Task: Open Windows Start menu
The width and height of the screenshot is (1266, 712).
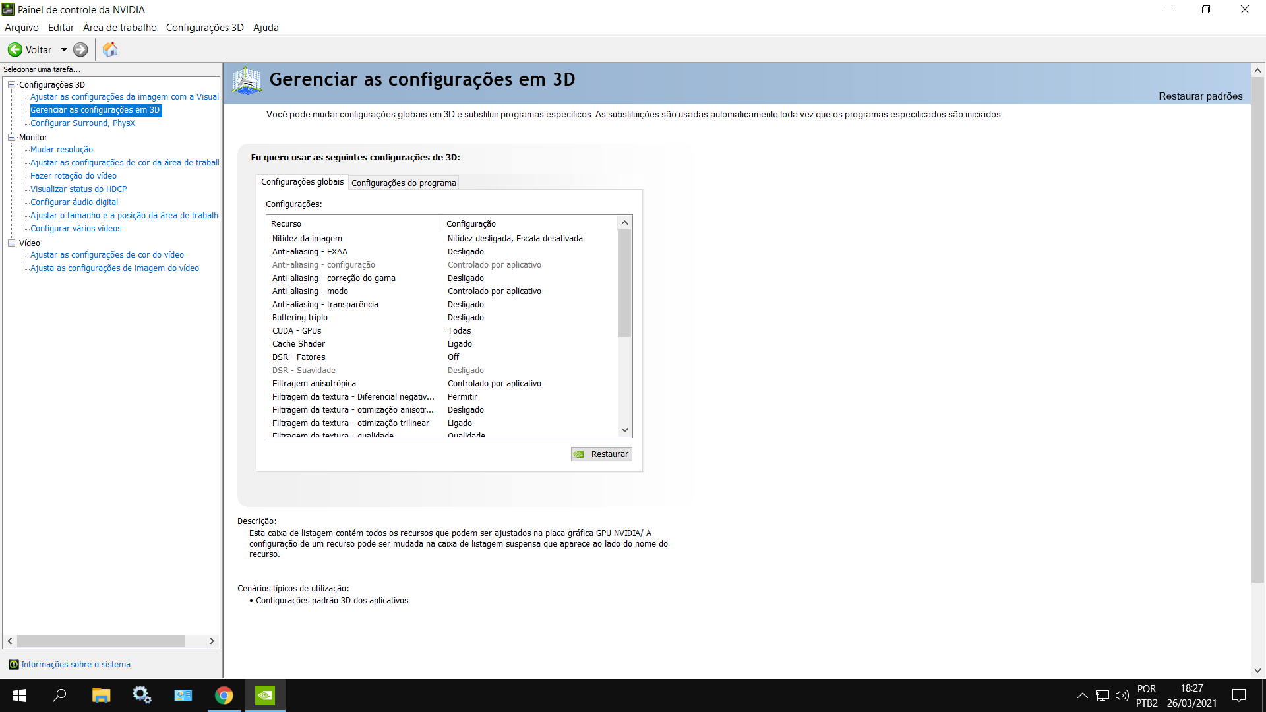Action: [x=20, y=696]
